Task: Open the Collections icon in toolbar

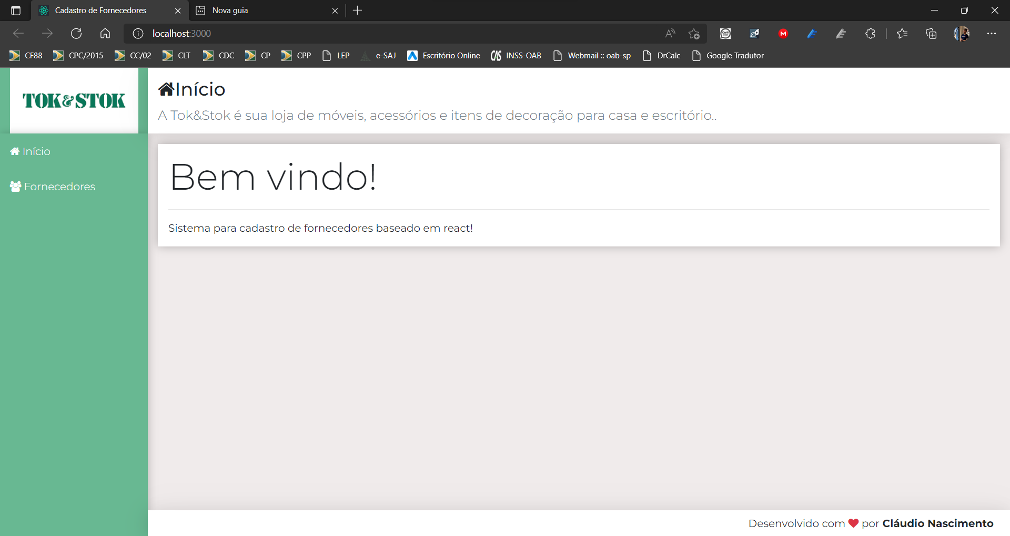Action: tap(931, 33)
